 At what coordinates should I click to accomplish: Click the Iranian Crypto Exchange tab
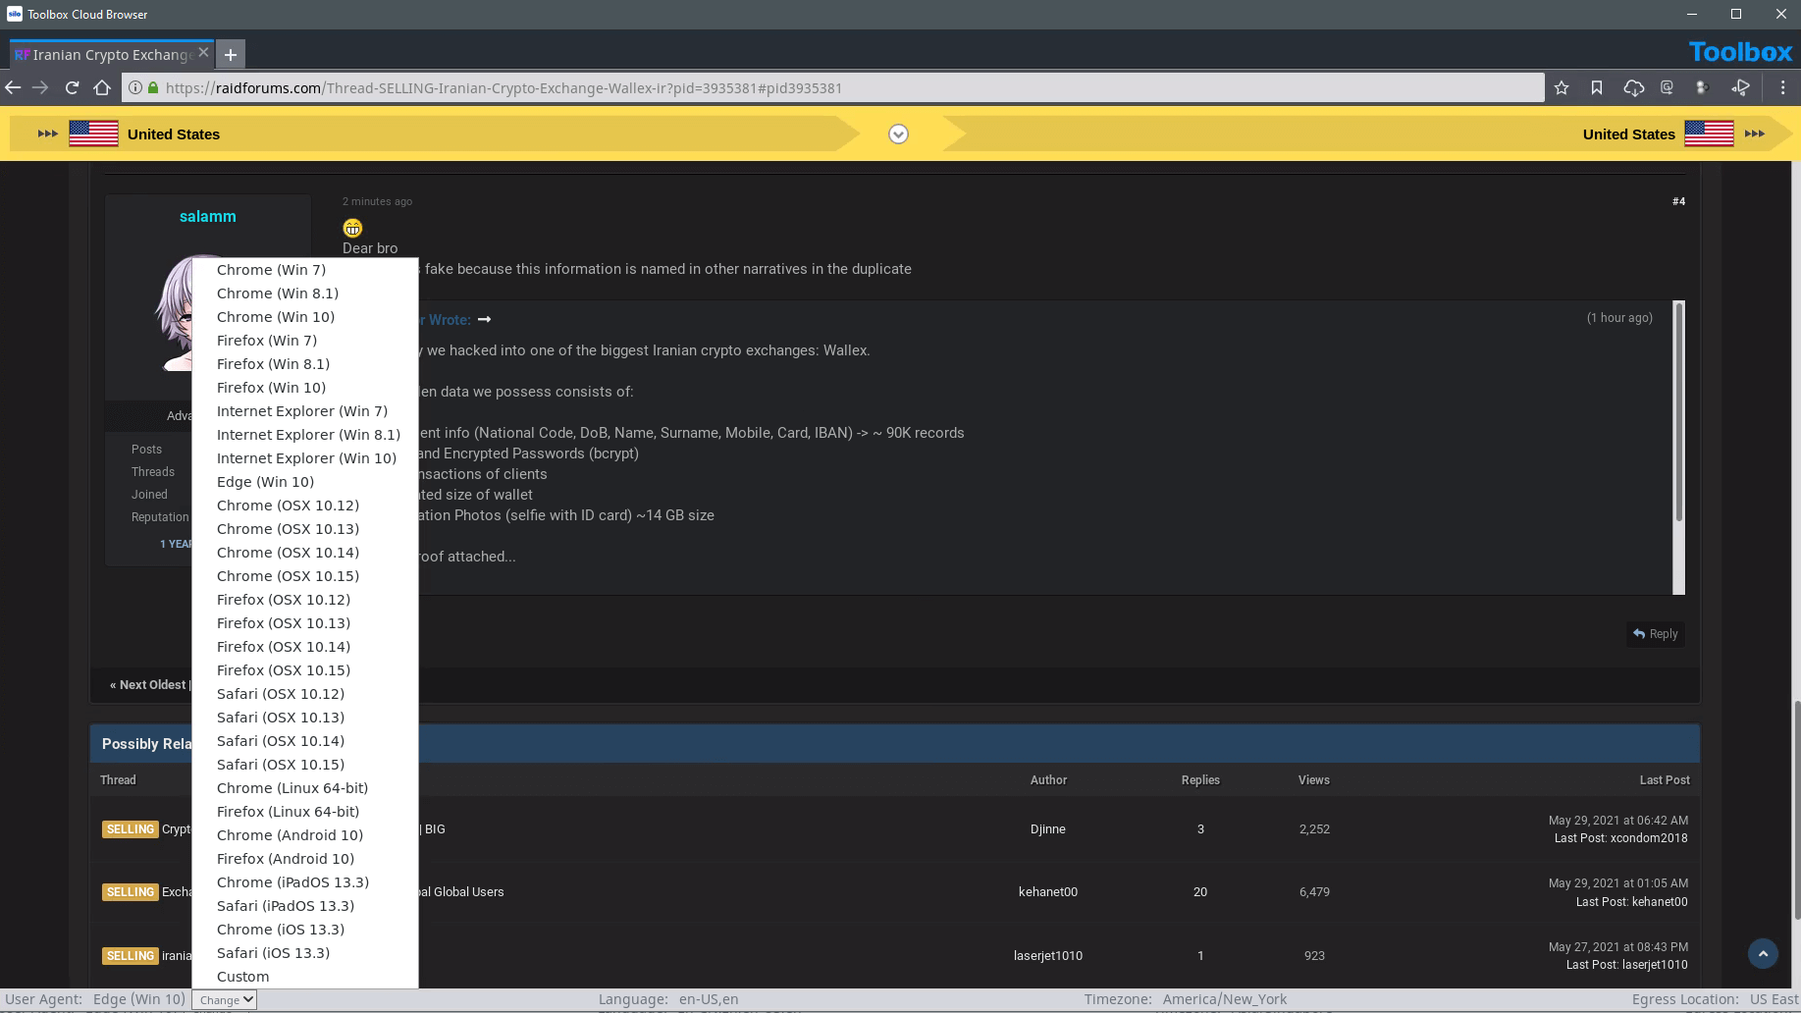(112, 55)
